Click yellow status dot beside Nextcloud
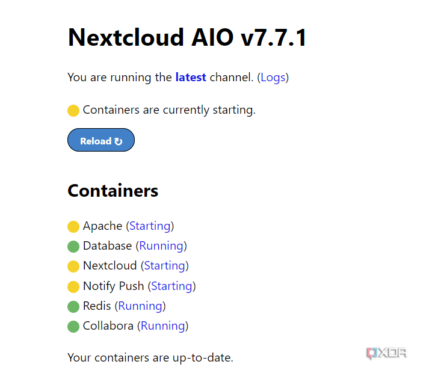 pos(73,267)
